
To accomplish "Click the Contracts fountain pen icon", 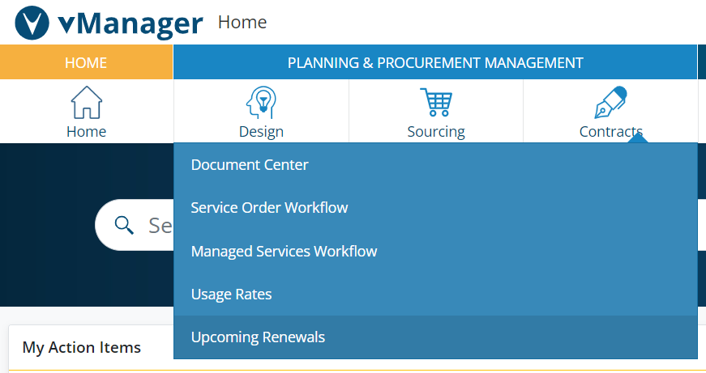I will click(x=610, y=104).
